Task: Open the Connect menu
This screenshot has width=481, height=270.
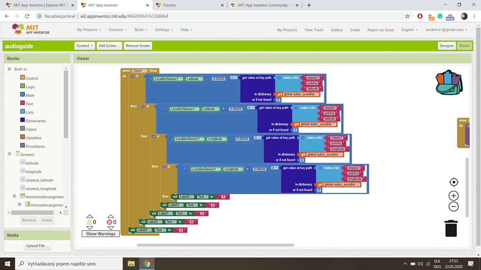Action: click(x=117, y=30)
